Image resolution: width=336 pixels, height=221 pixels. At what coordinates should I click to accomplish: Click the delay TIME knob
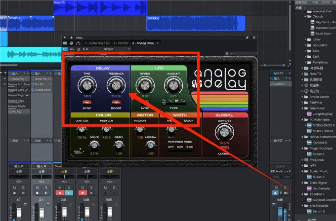[x=87, y=85]
